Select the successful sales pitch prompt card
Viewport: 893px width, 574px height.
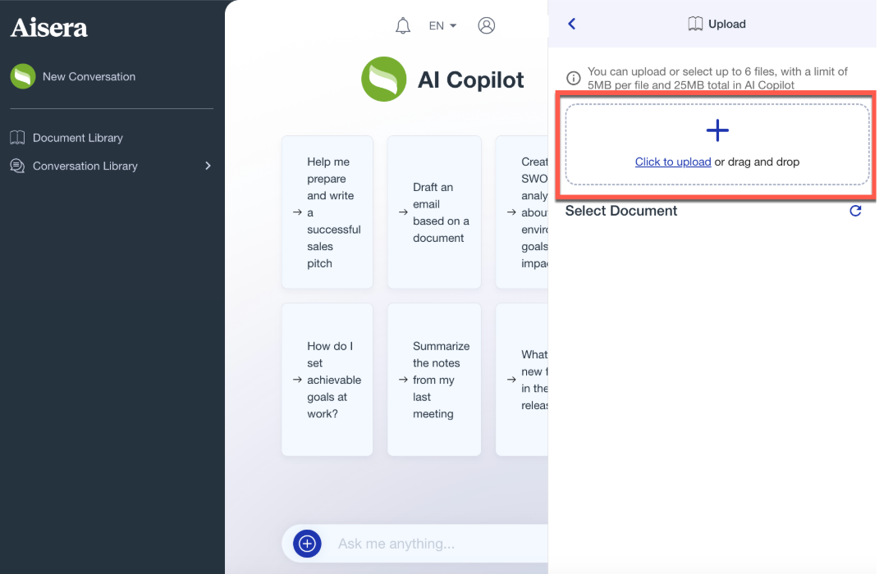[327, 212]
